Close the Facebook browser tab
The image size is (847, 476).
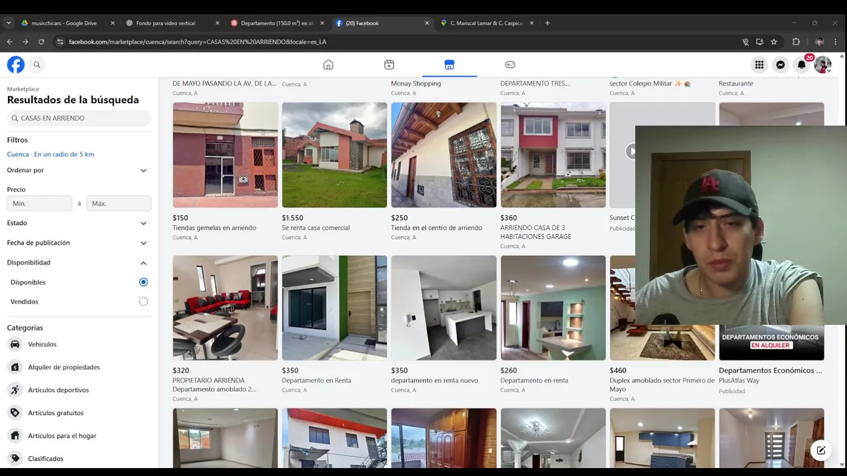pos(427,23)
